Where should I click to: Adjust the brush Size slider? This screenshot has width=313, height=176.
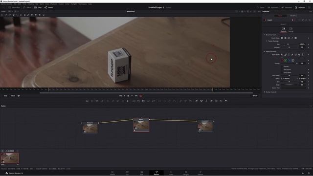pyautogui.click(x=289, y=44)
